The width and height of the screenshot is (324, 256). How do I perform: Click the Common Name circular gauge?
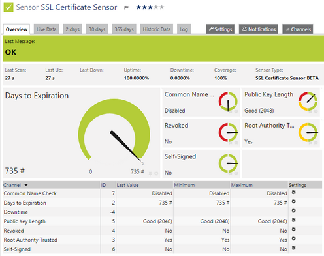[228, 102]
